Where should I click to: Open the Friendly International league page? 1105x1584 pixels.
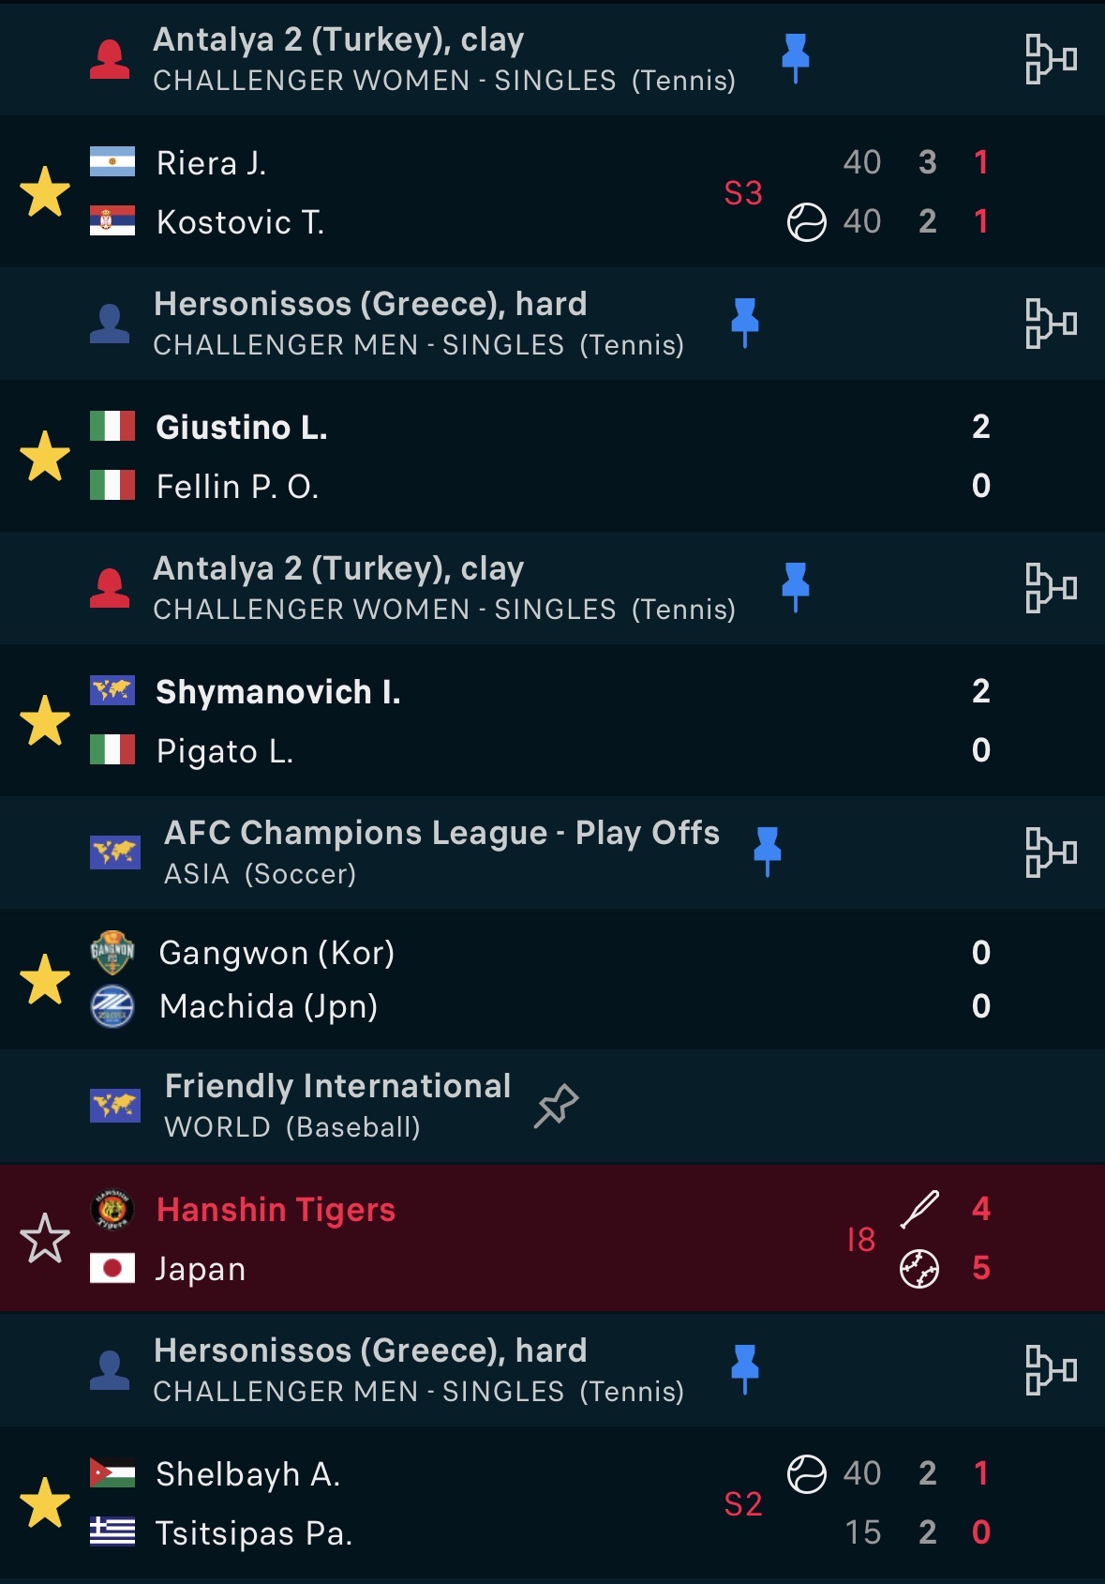pyautogui.click(x=337, y=1087)
